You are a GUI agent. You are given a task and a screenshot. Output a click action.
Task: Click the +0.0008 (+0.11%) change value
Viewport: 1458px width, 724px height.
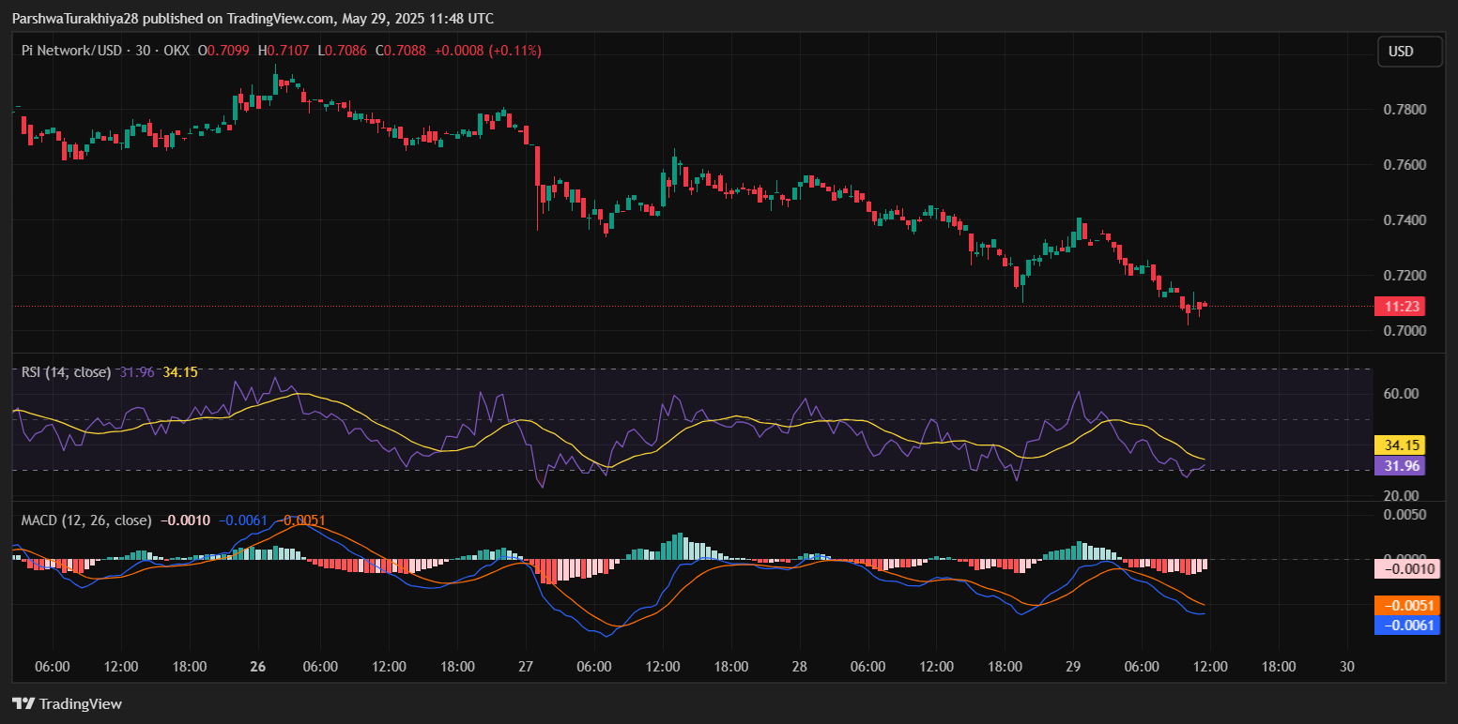487,51
